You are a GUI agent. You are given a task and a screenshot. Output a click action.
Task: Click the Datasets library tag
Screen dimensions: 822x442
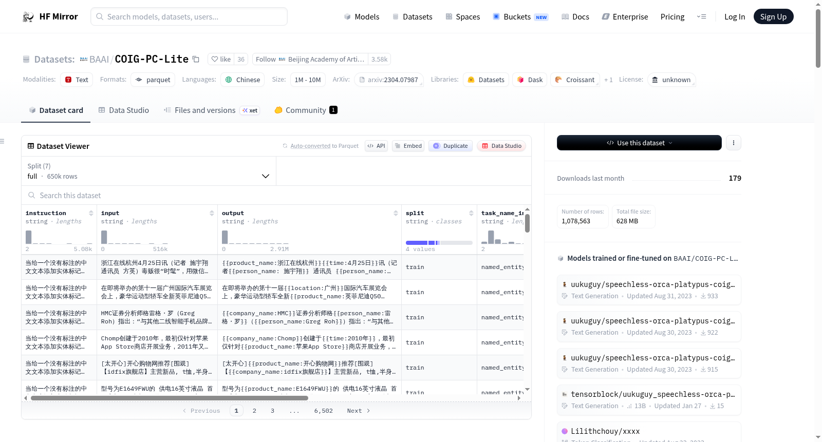tap(486, 80)
